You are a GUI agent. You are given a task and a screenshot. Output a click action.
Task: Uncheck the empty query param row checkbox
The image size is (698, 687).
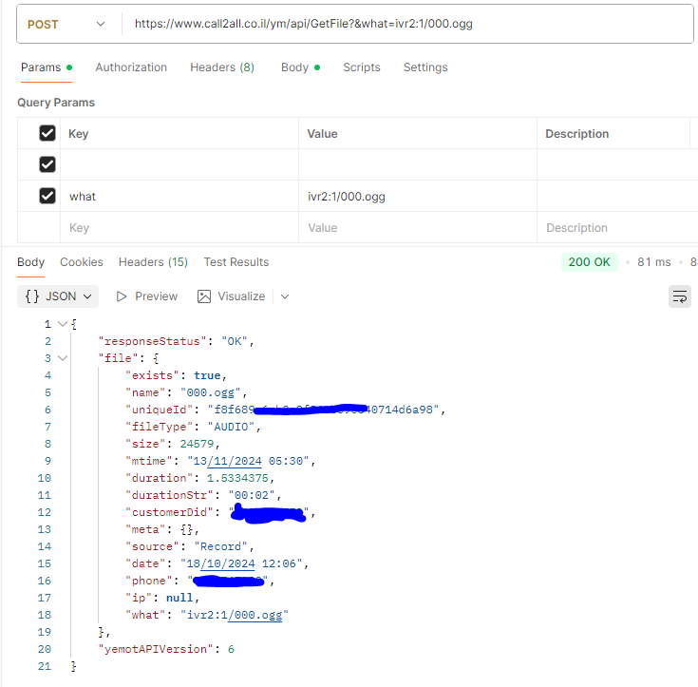[x=47, y=165]
